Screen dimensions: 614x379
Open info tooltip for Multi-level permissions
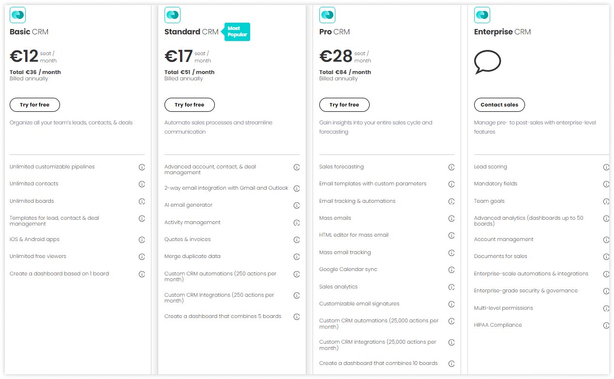pyautogui.click(x=606, y=308)
